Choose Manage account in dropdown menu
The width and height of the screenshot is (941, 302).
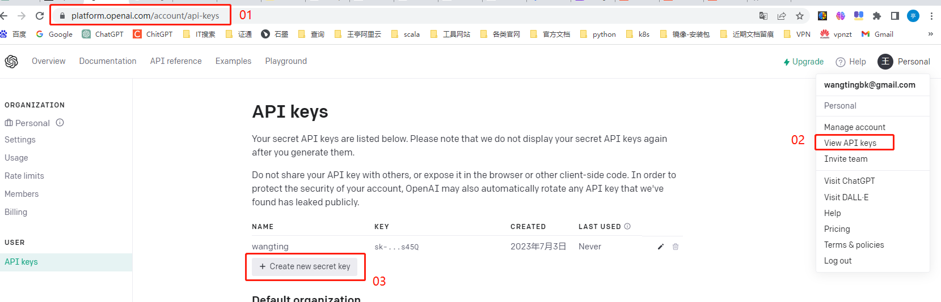[855, 127]
